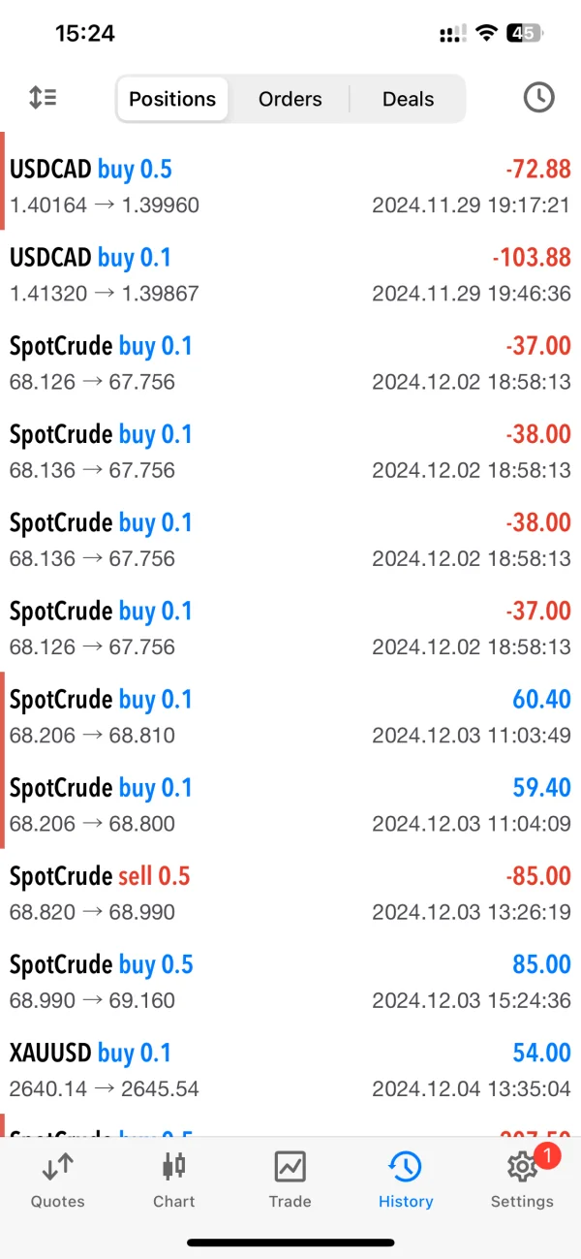Open the Settings gear icon
The height and width of the screenshot is (1259, 581).
[522, 1167]
